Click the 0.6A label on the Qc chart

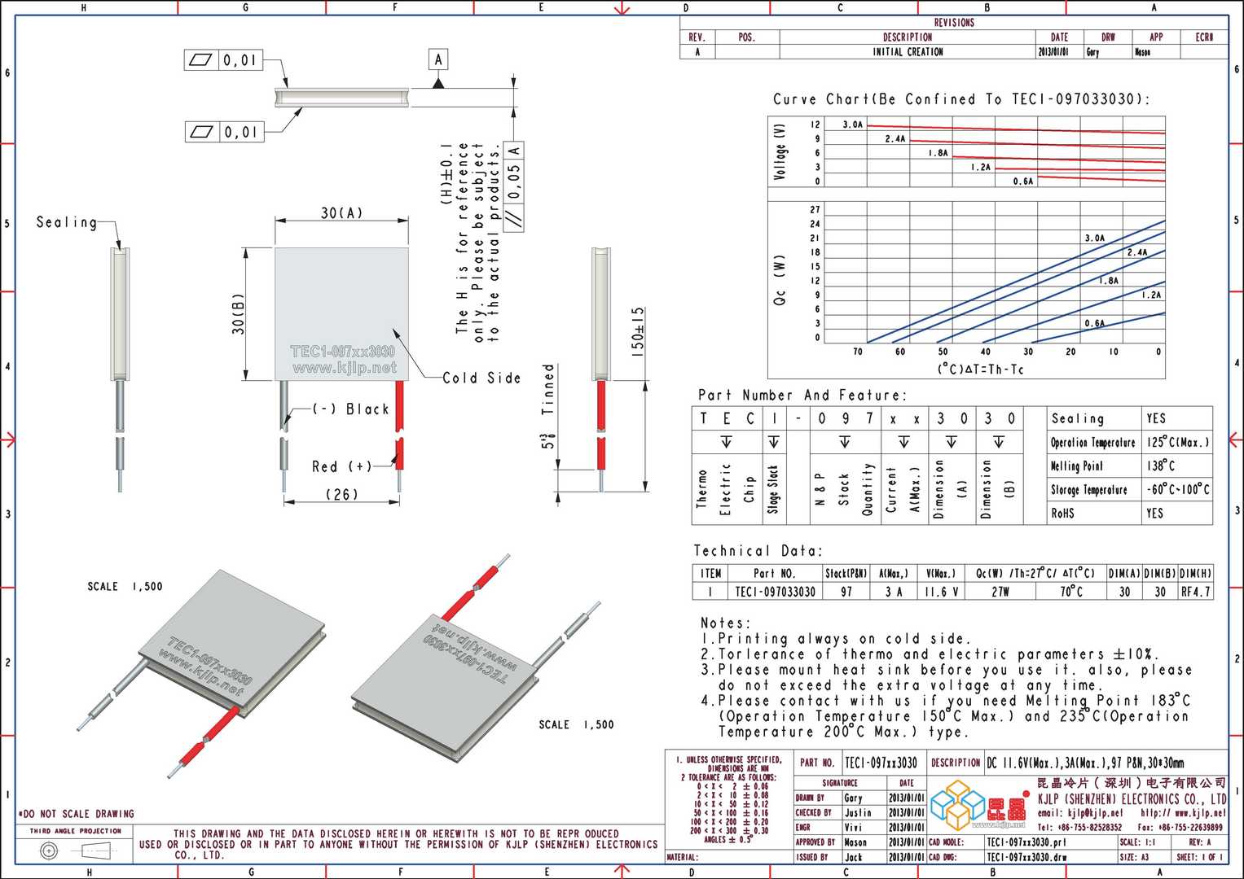pos(1095,323)
